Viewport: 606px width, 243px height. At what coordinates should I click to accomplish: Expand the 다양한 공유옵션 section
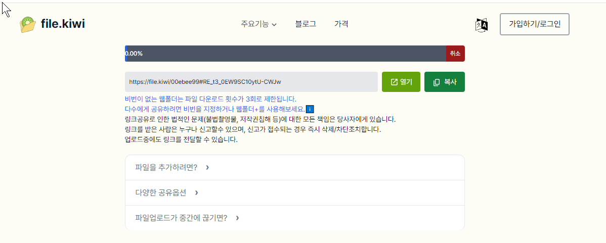point(294,192)
